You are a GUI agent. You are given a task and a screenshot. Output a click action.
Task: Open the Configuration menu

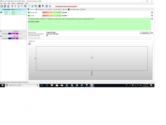[x=20, y=3]
